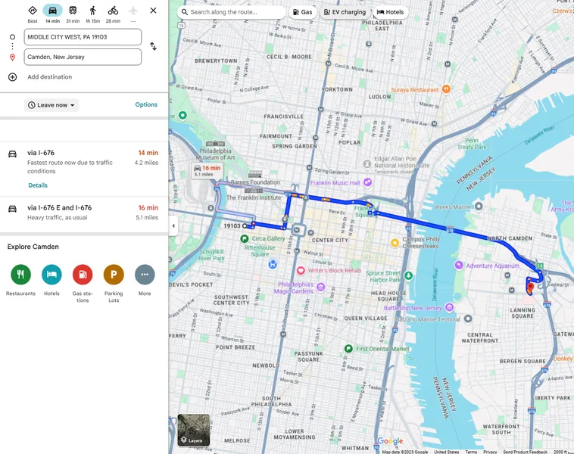Open the Terms link at map bottom

(471, 452)
